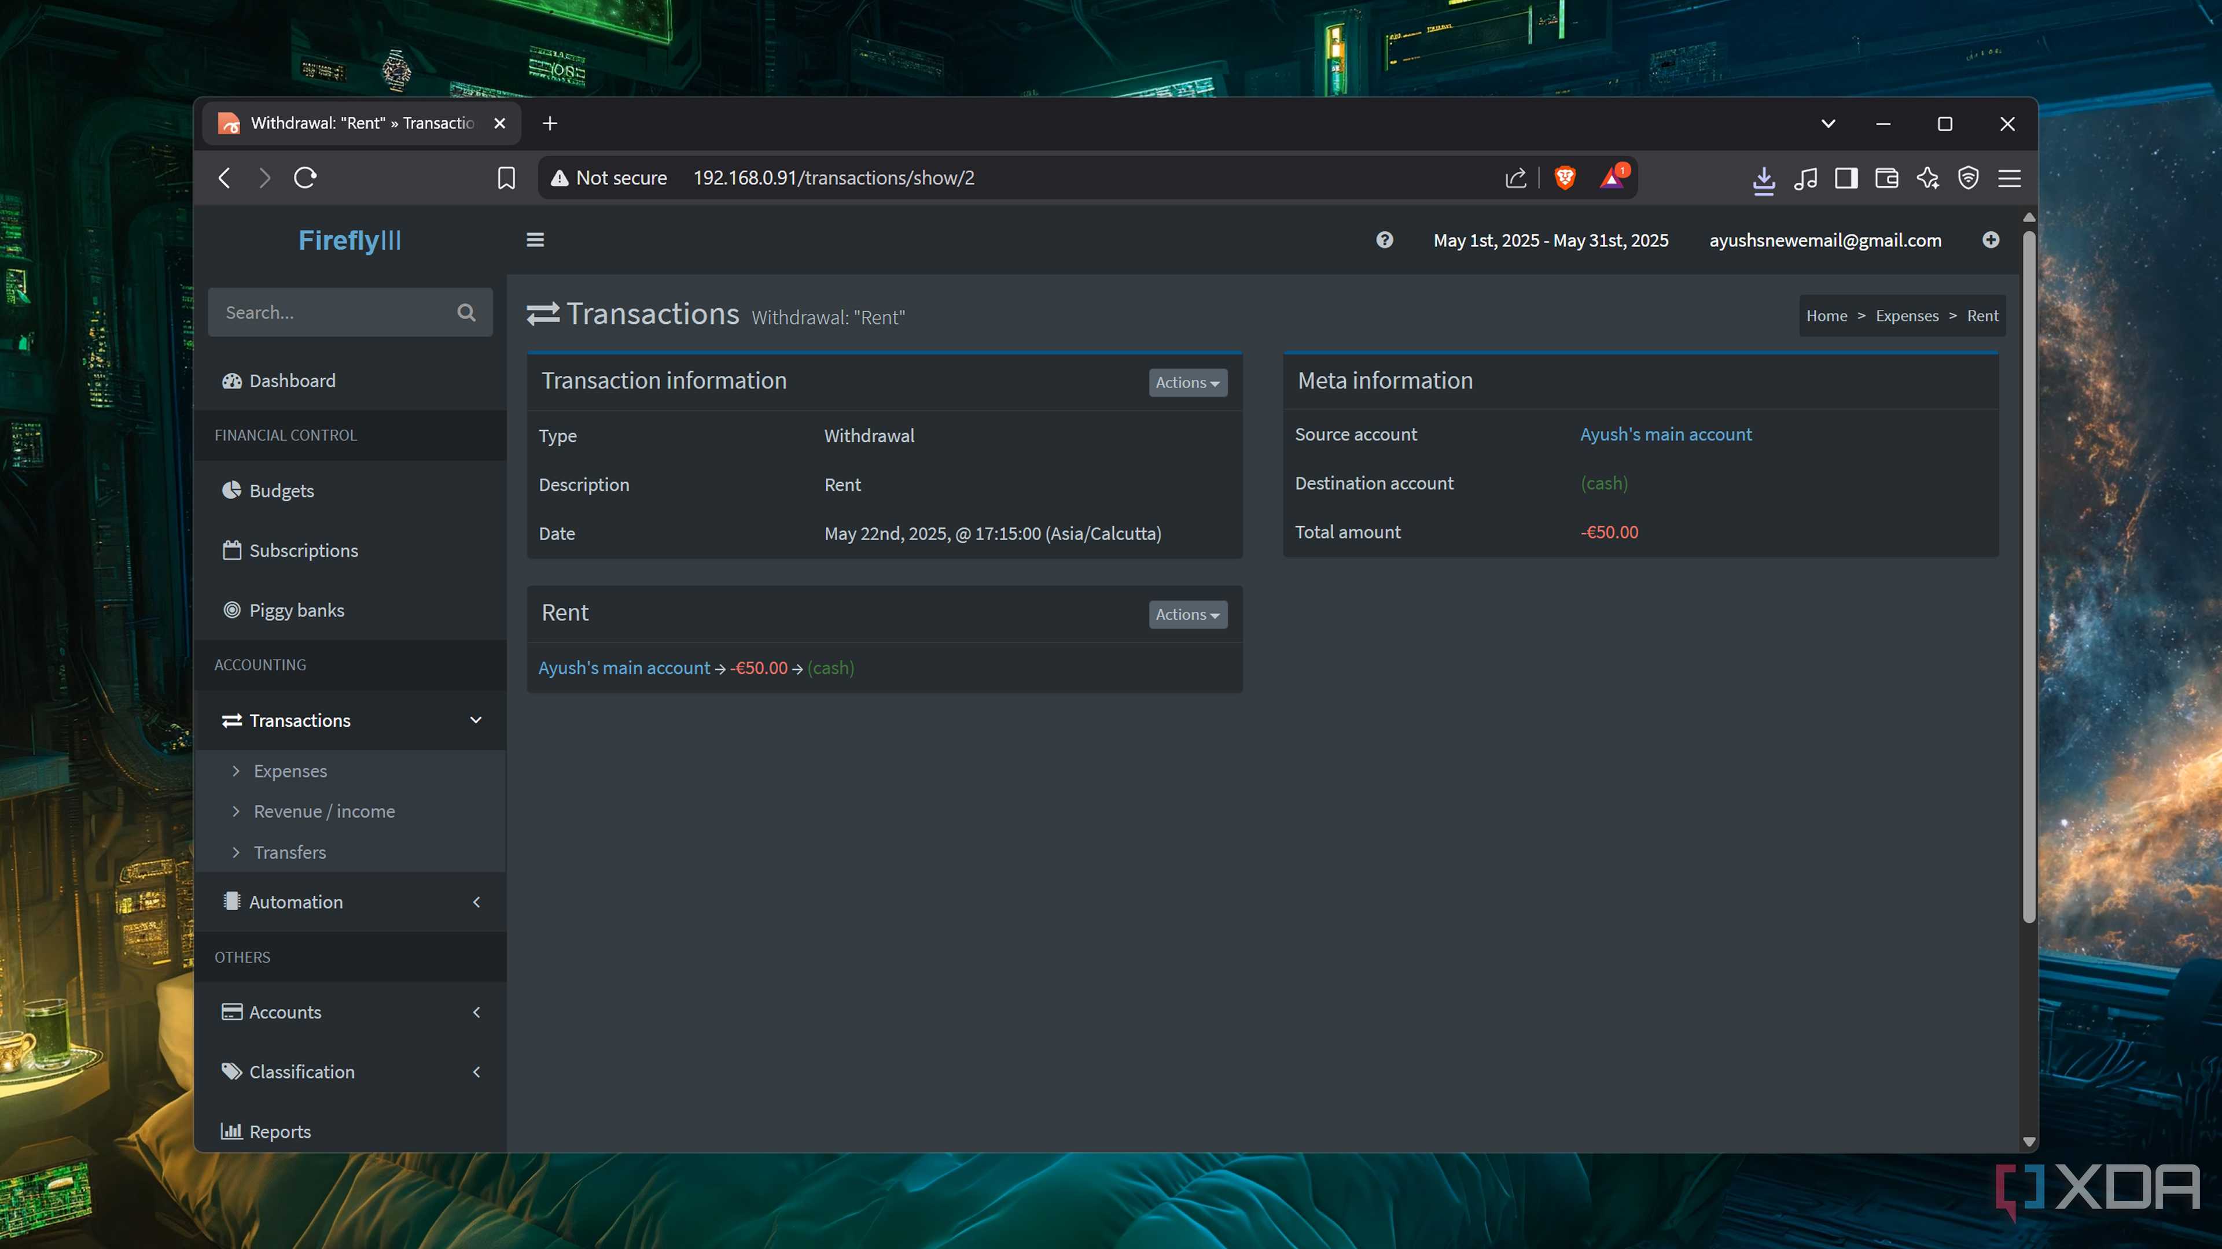Reload the page
Screen dimensions: 2222x1249
point(306,178)
